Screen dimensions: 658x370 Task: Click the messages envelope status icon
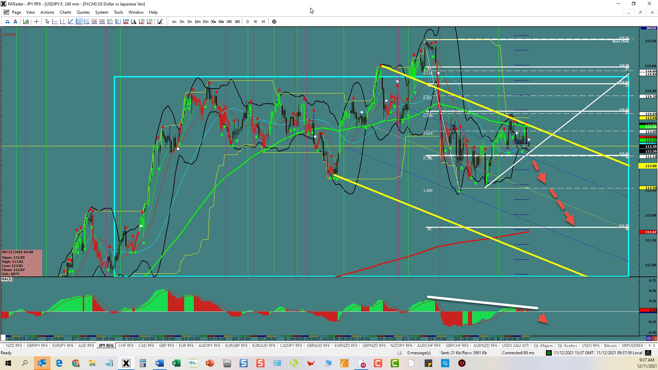(x=399, y=353)
